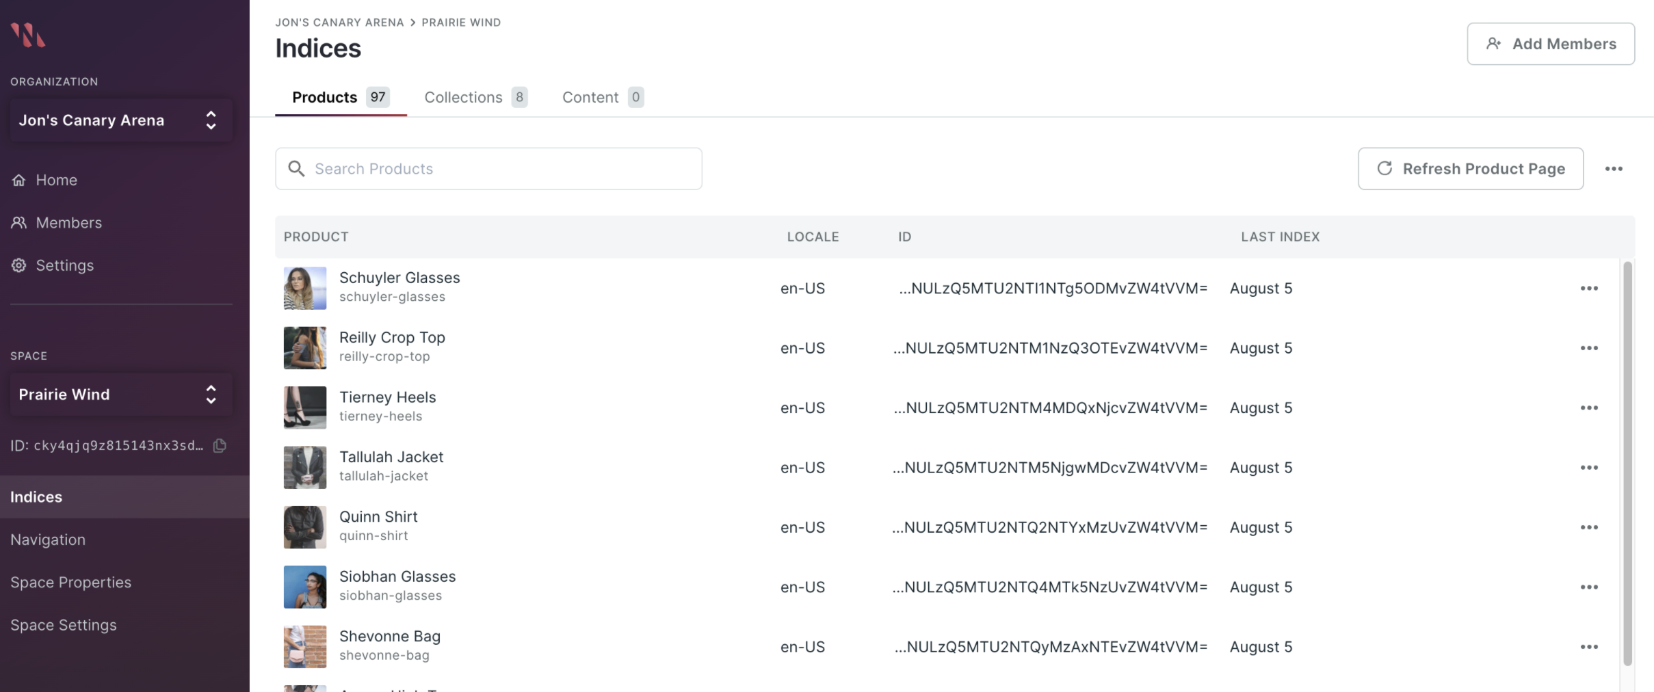Click the ID column header

point(904,237)
